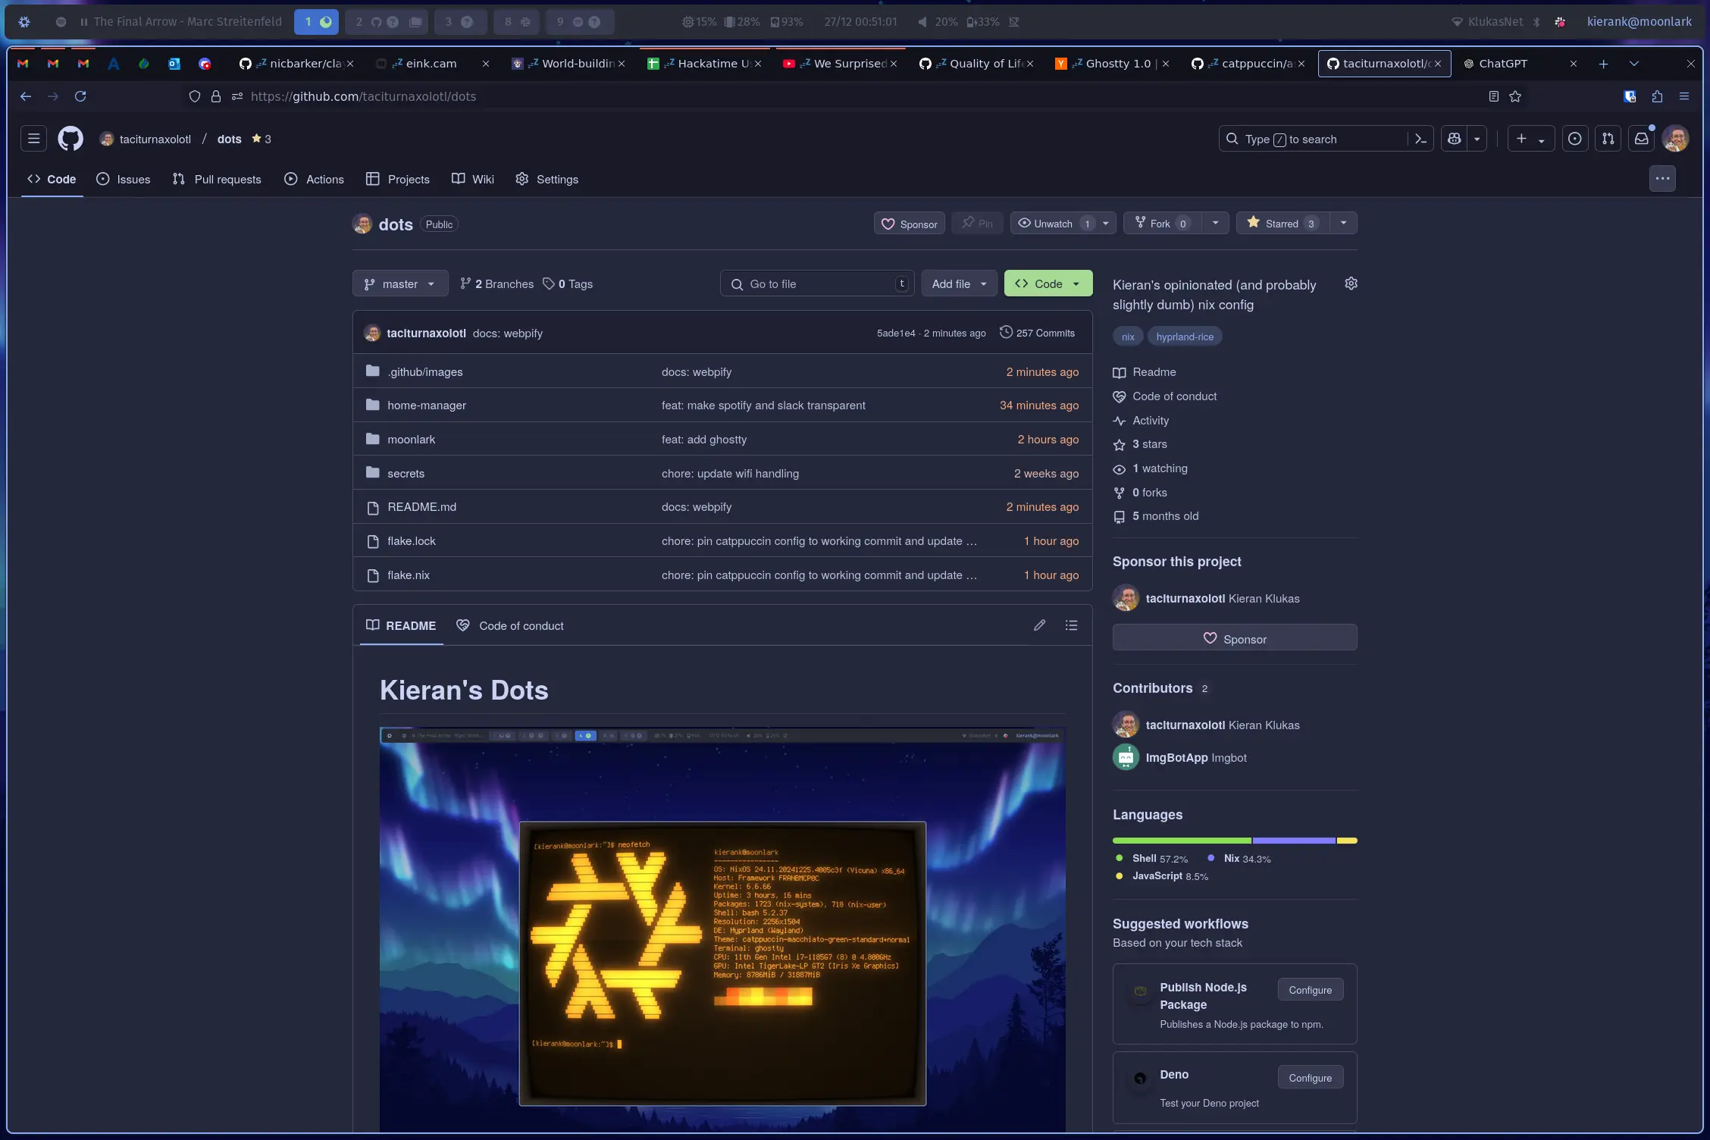Open the README outline list icon
The image size is (1710, 1140).
point(1071,625)
